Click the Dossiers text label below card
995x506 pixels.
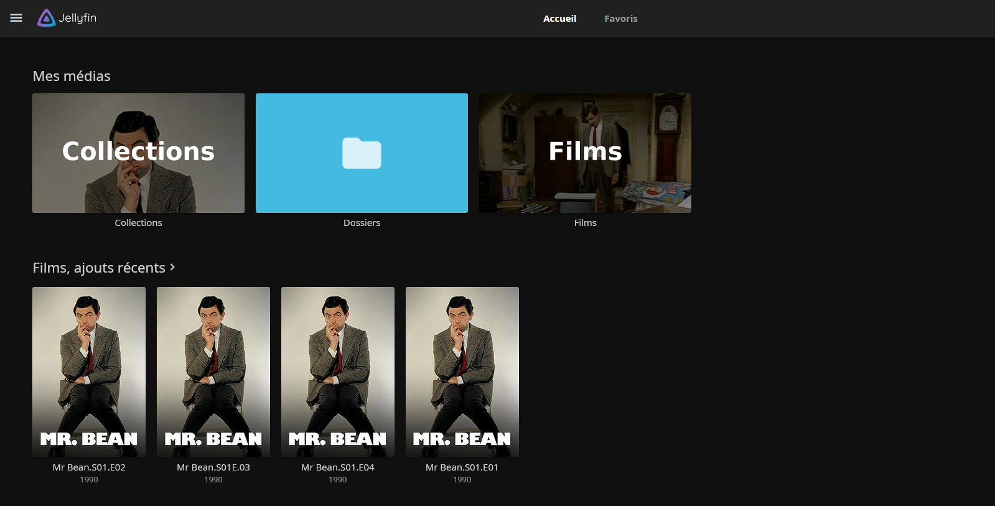tap(362, 223)
